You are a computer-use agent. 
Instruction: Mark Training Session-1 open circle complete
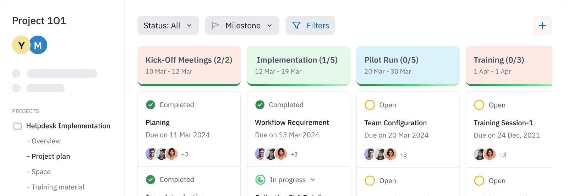point(479,105)
